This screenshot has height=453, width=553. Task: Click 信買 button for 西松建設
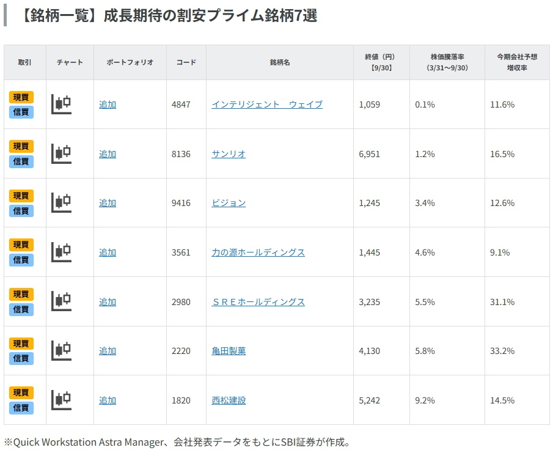click(21, 408)
